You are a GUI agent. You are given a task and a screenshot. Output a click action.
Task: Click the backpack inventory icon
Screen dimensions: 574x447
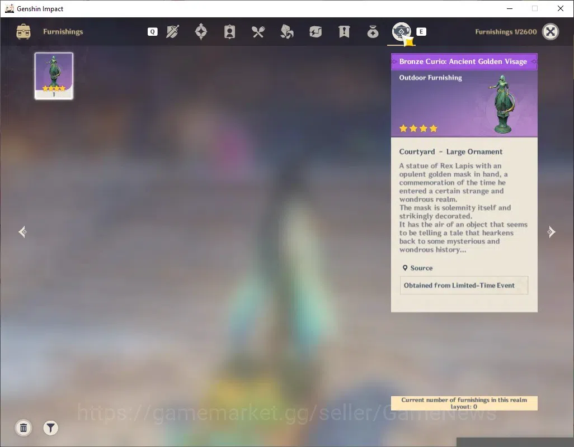point(23,32)
